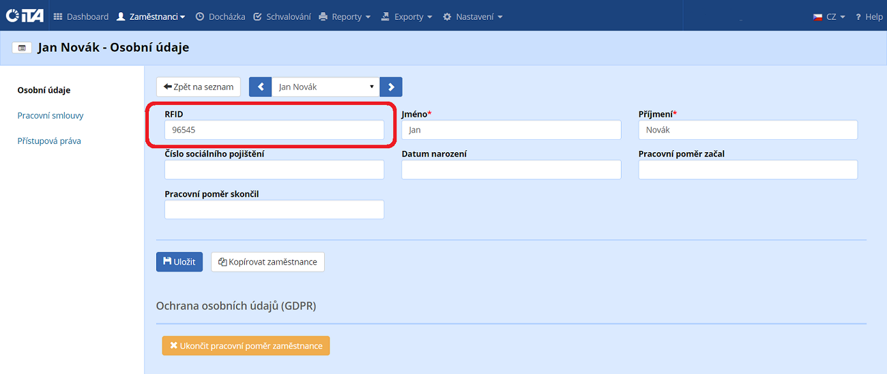Expand the Exporty dropdown menu
The height and width of the screenshot is (374, 887).
tap(407, 16)
